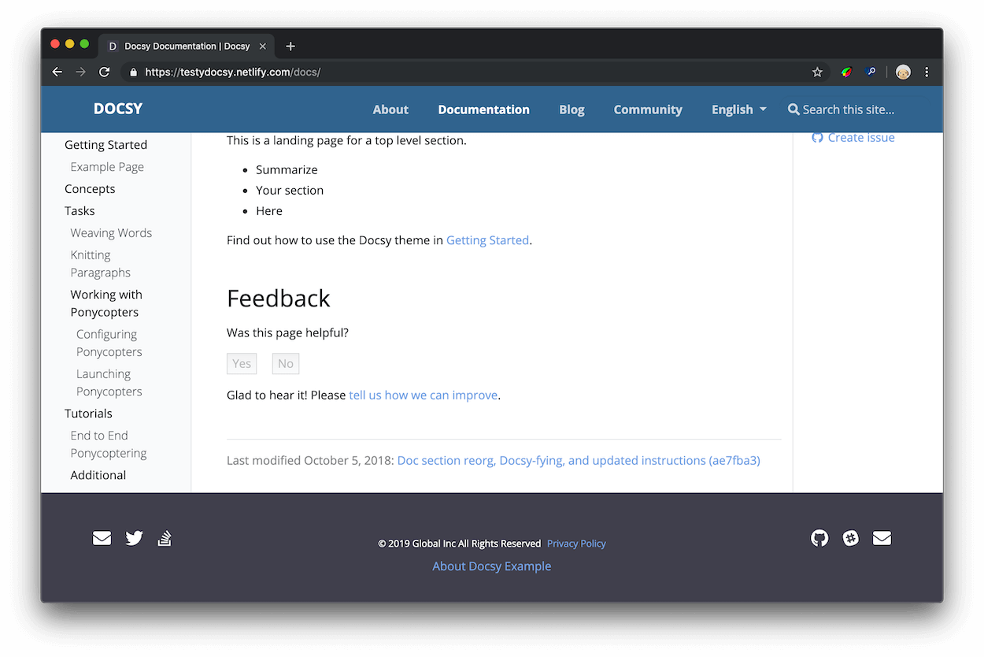Follow the Getting Started link in the text
Screen dimensions: 984x657
487,239
